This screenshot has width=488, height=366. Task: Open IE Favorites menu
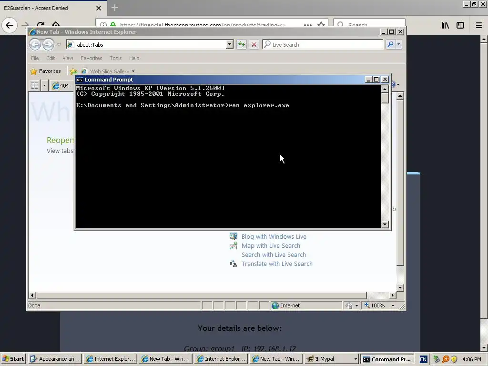[x=91, y=58]
